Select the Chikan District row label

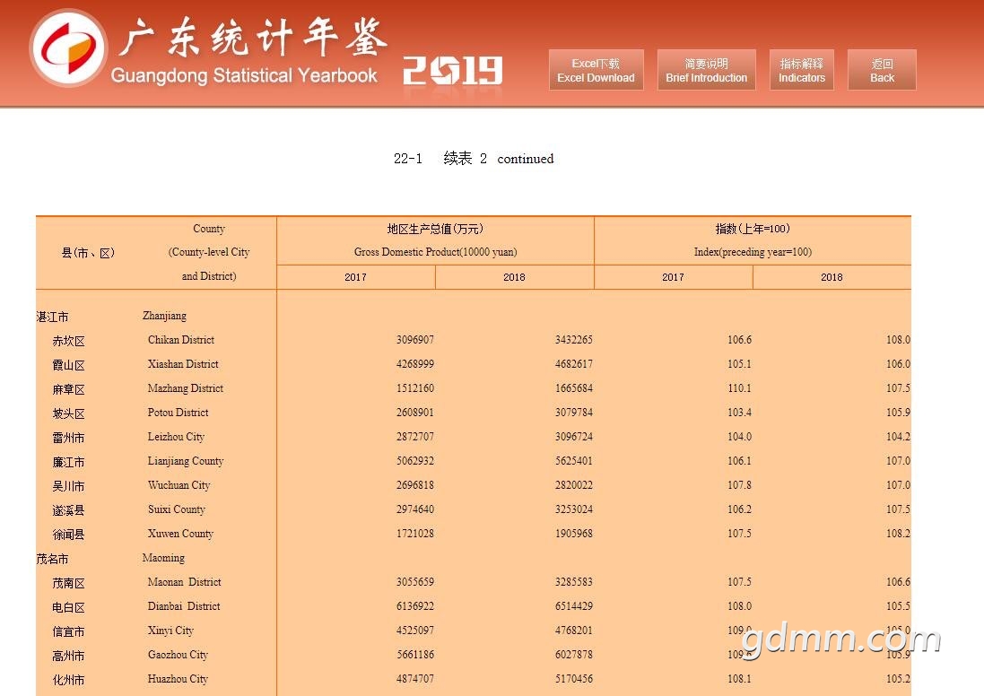(180, 340)
